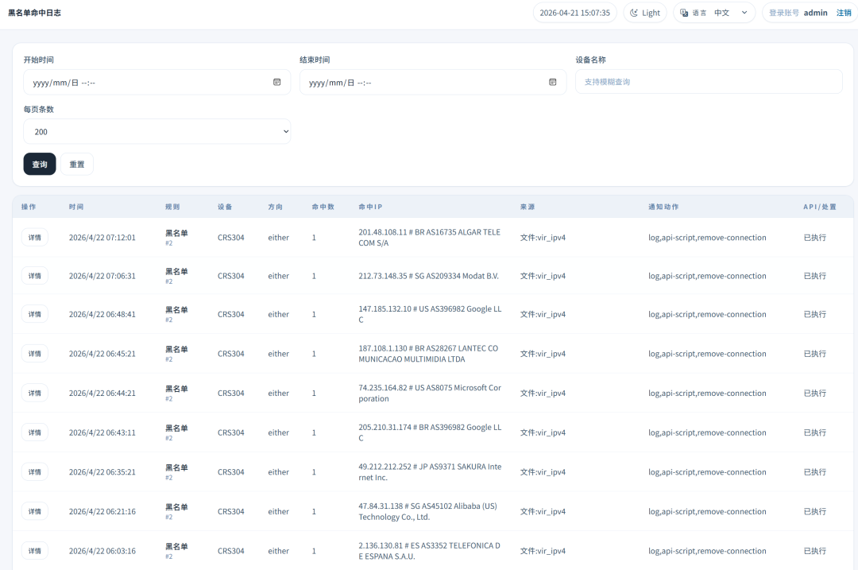Click the 设备 column header
Viewport: 858px width, 570px height.
coord(225,207)
